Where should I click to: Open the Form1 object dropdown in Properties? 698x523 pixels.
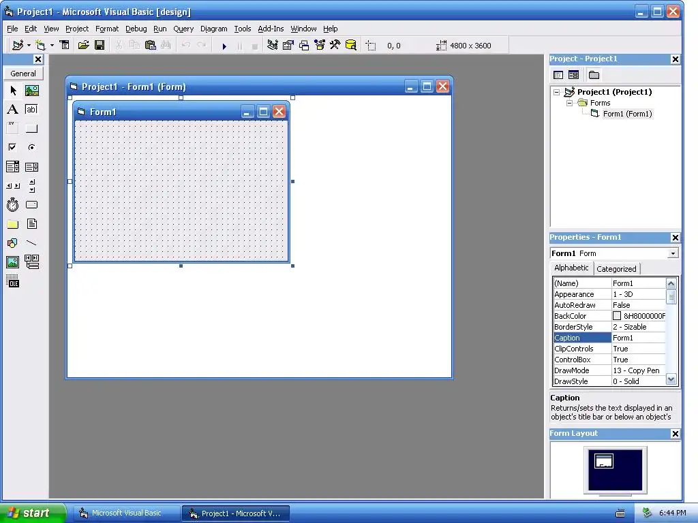(x=673, y=253)
